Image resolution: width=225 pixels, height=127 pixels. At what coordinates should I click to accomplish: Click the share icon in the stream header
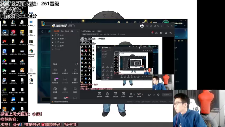click(170, 33)
